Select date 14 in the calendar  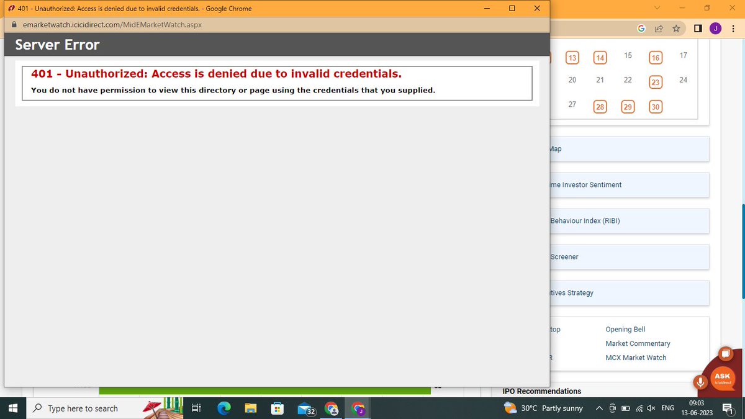point(600,58)
